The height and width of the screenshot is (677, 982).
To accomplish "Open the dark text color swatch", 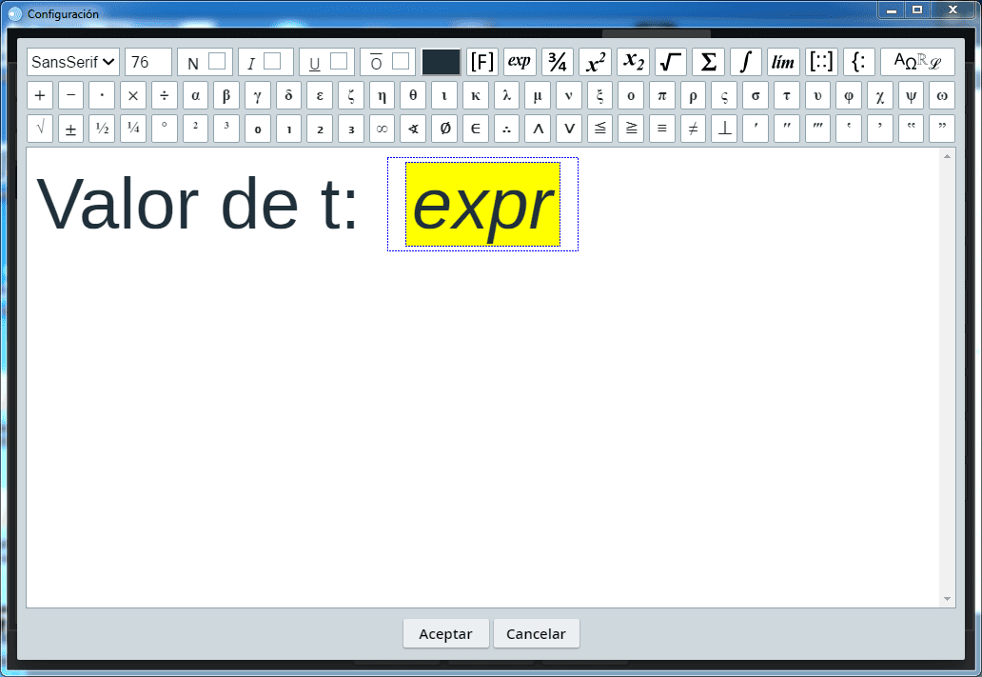I will [441, 62].
